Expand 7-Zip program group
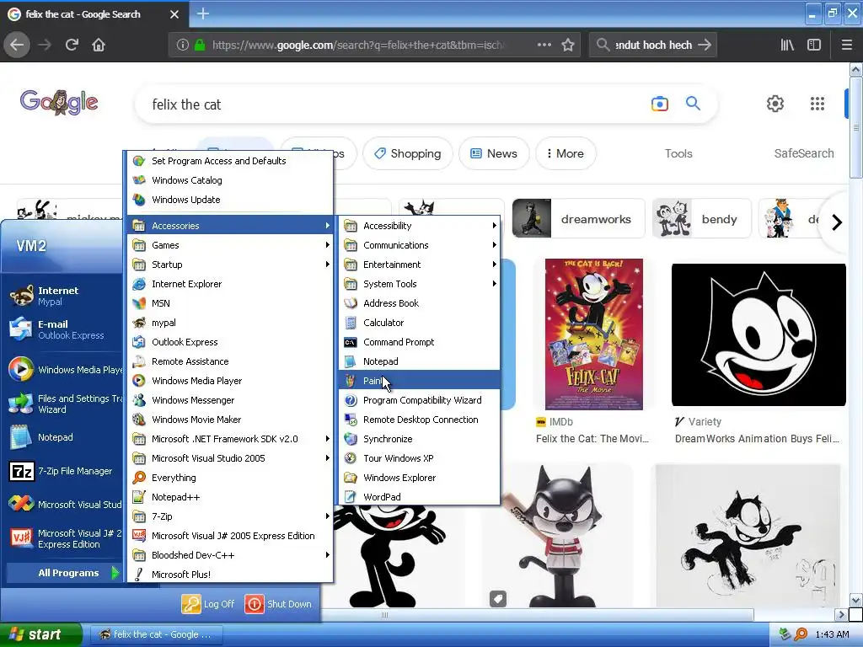Image resolution: width=863 pixels, height=647 pixels. (x=230, y=516)
